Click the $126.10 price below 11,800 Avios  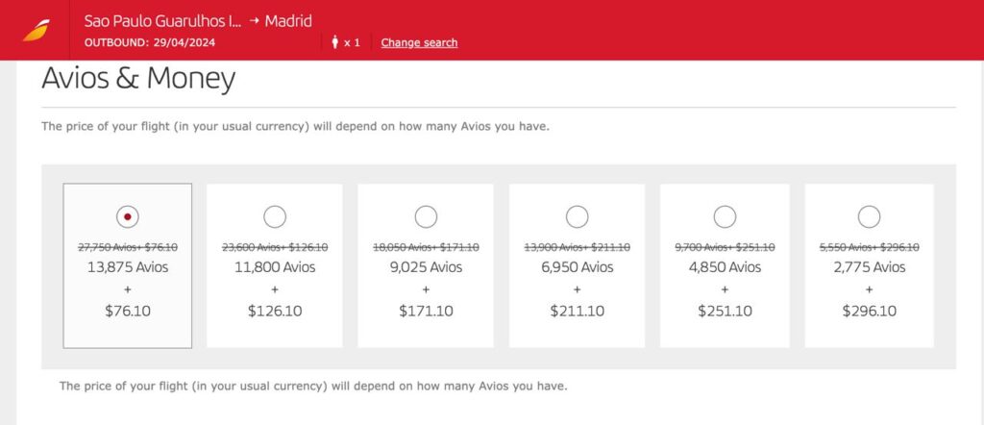pos(275,311)
